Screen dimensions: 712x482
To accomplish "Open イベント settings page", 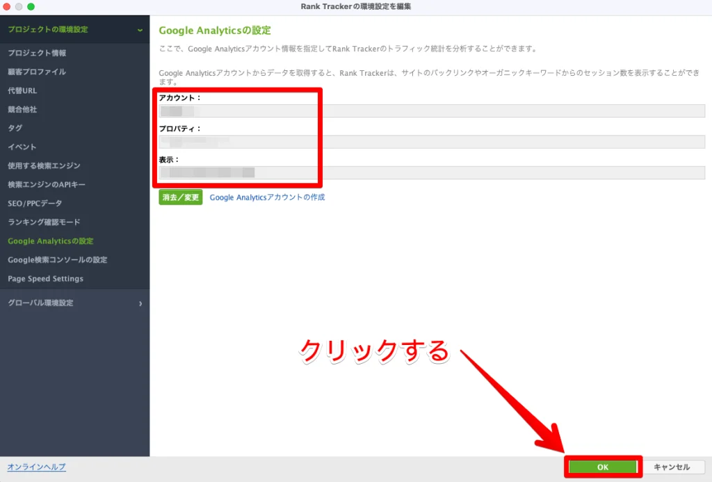I will click(x=22, y=147).
